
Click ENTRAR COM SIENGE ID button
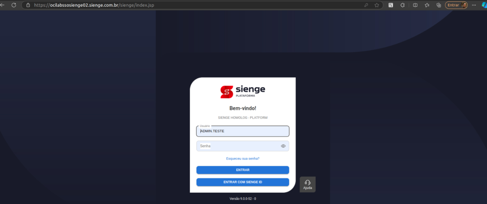point(243,182)
